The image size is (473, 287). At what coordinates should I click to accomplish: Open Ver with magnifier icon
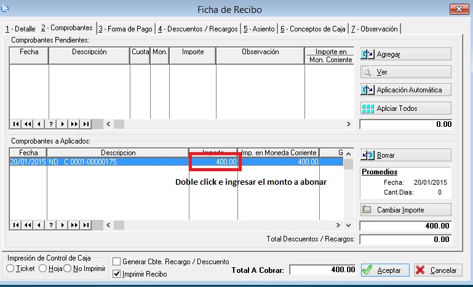click(x=405, y=72)
